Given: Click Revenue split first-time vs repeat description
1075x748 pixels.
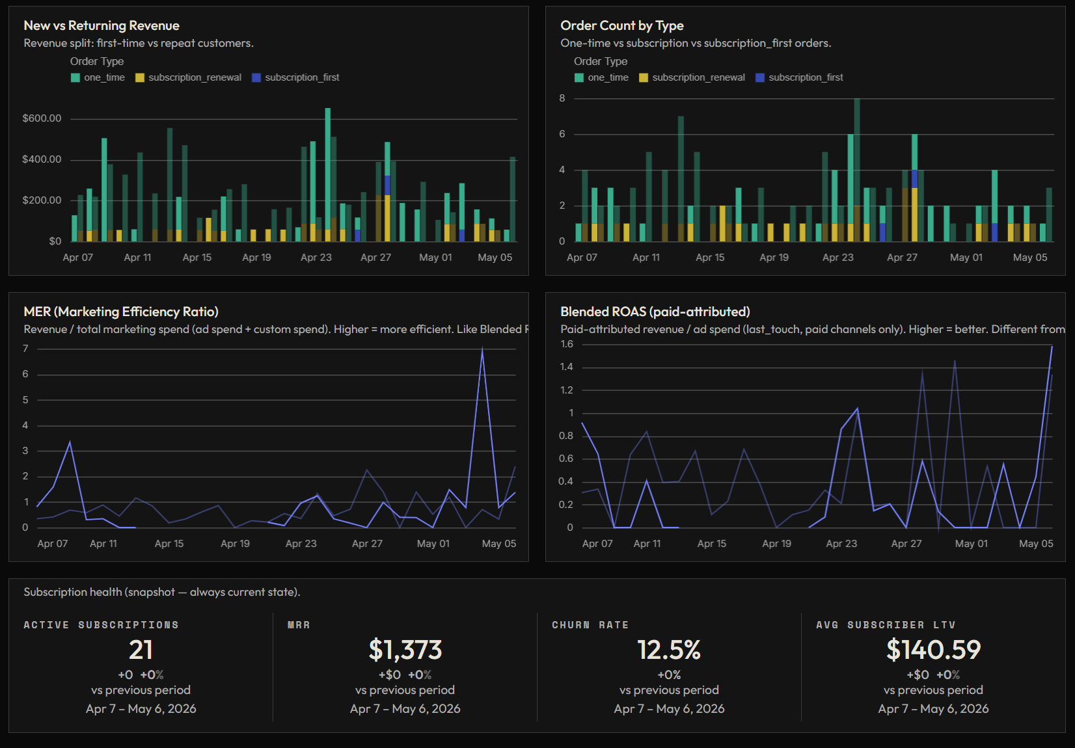Looking at the screenshot, I should [x=139, y=43].
